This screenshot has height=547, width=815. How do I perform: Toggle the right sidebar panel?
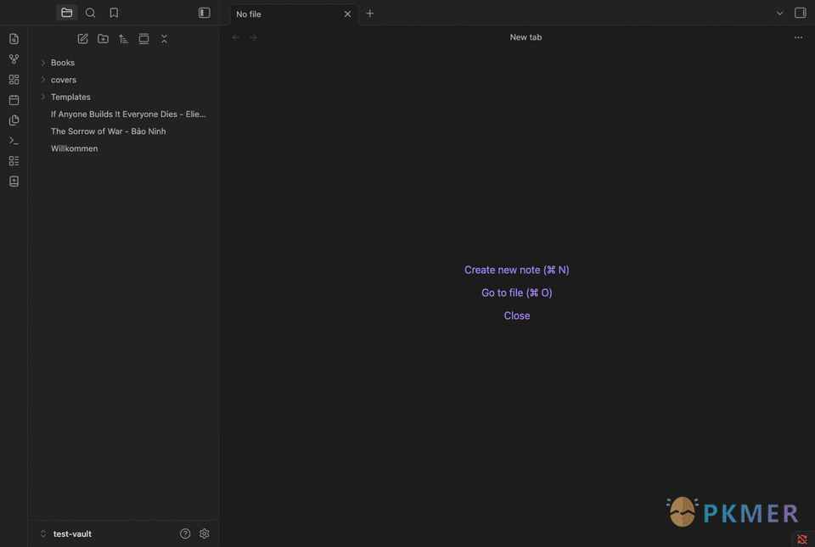point(801,13)
